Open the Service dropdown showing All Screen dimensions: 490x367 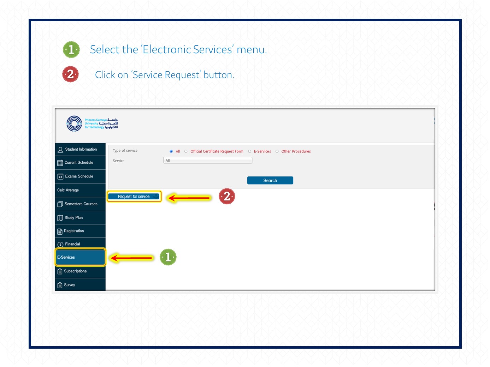coord(208,161)
